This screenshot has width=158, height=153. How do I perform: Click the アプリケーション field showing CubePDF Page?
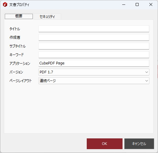click(94, 64)
